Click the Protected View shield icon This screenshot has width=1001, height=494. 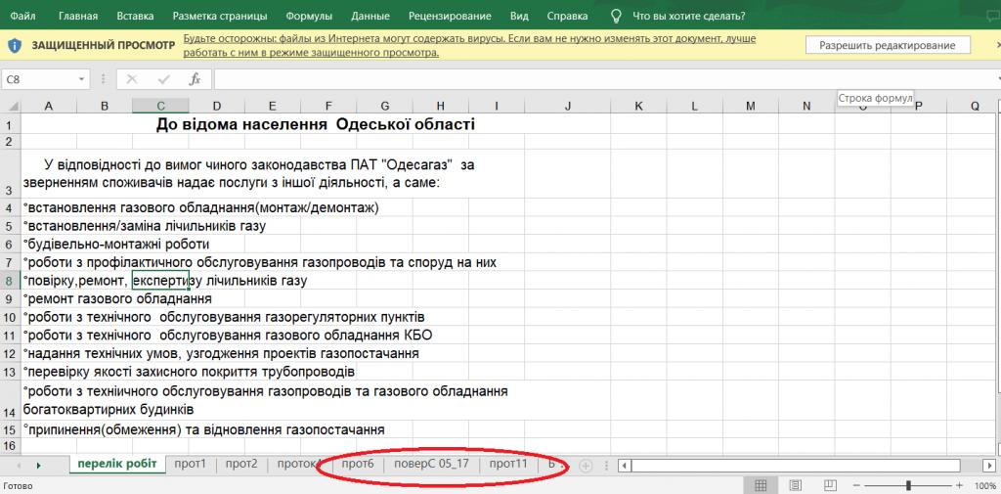coord(16,45)
